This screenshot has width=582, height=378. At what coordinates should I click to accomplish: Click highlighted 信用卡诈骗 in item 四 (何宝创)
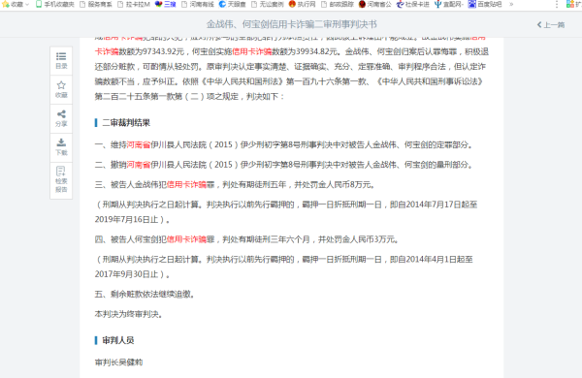(x=186, y=239)
